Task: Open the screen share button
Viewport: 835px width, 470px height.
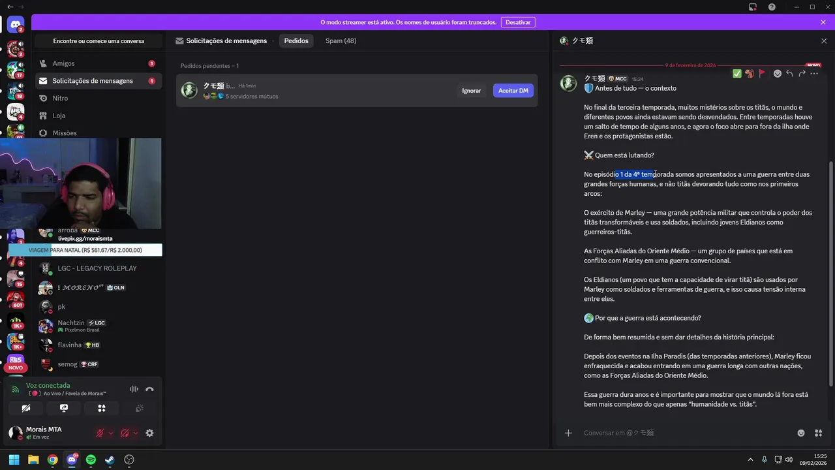Action: coord(64,408)
